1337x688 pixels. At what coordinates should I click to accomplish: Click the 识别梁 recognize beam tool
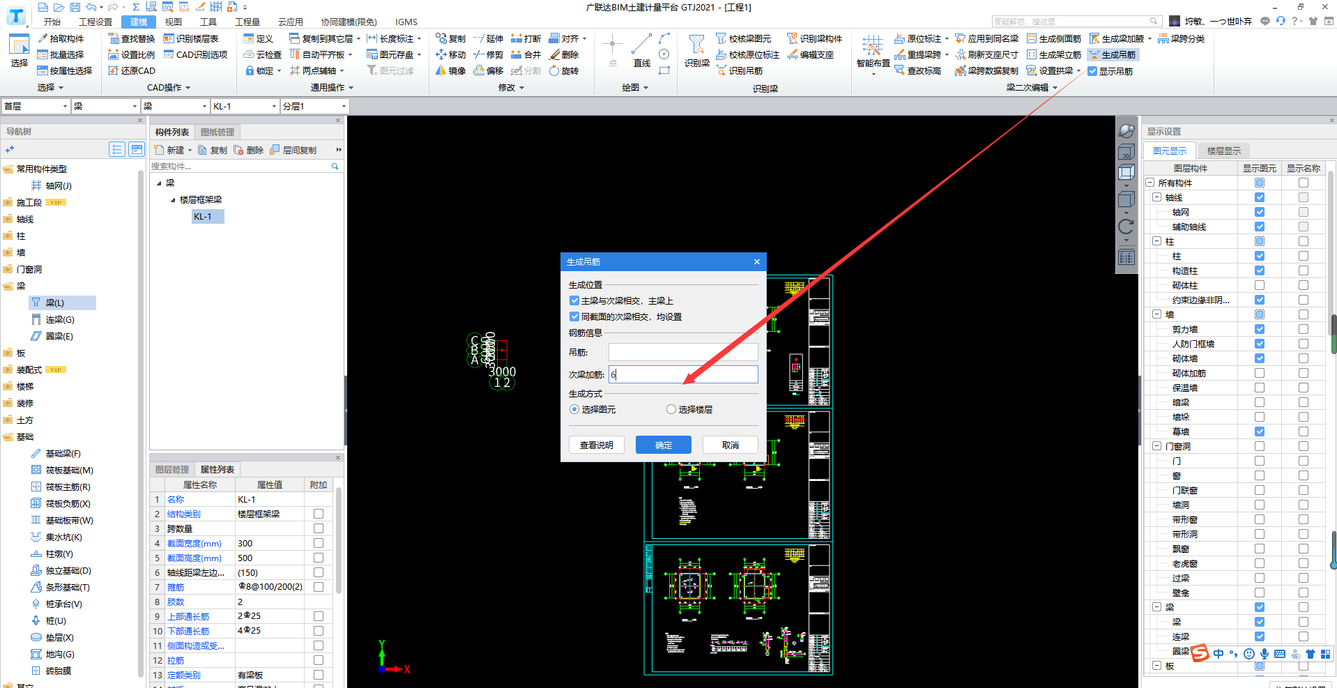coord(696,50)
